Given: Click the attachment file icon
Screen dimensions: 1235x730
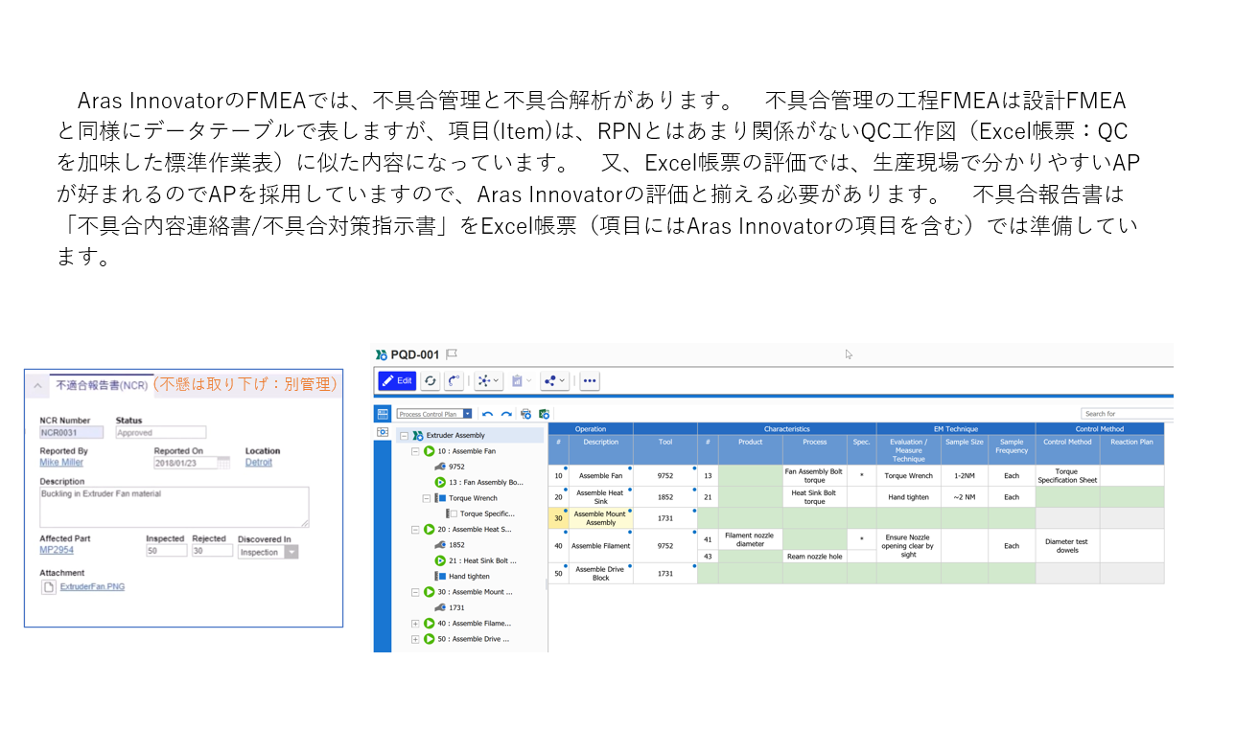Looking at the screenshot, I should (48, 586).
